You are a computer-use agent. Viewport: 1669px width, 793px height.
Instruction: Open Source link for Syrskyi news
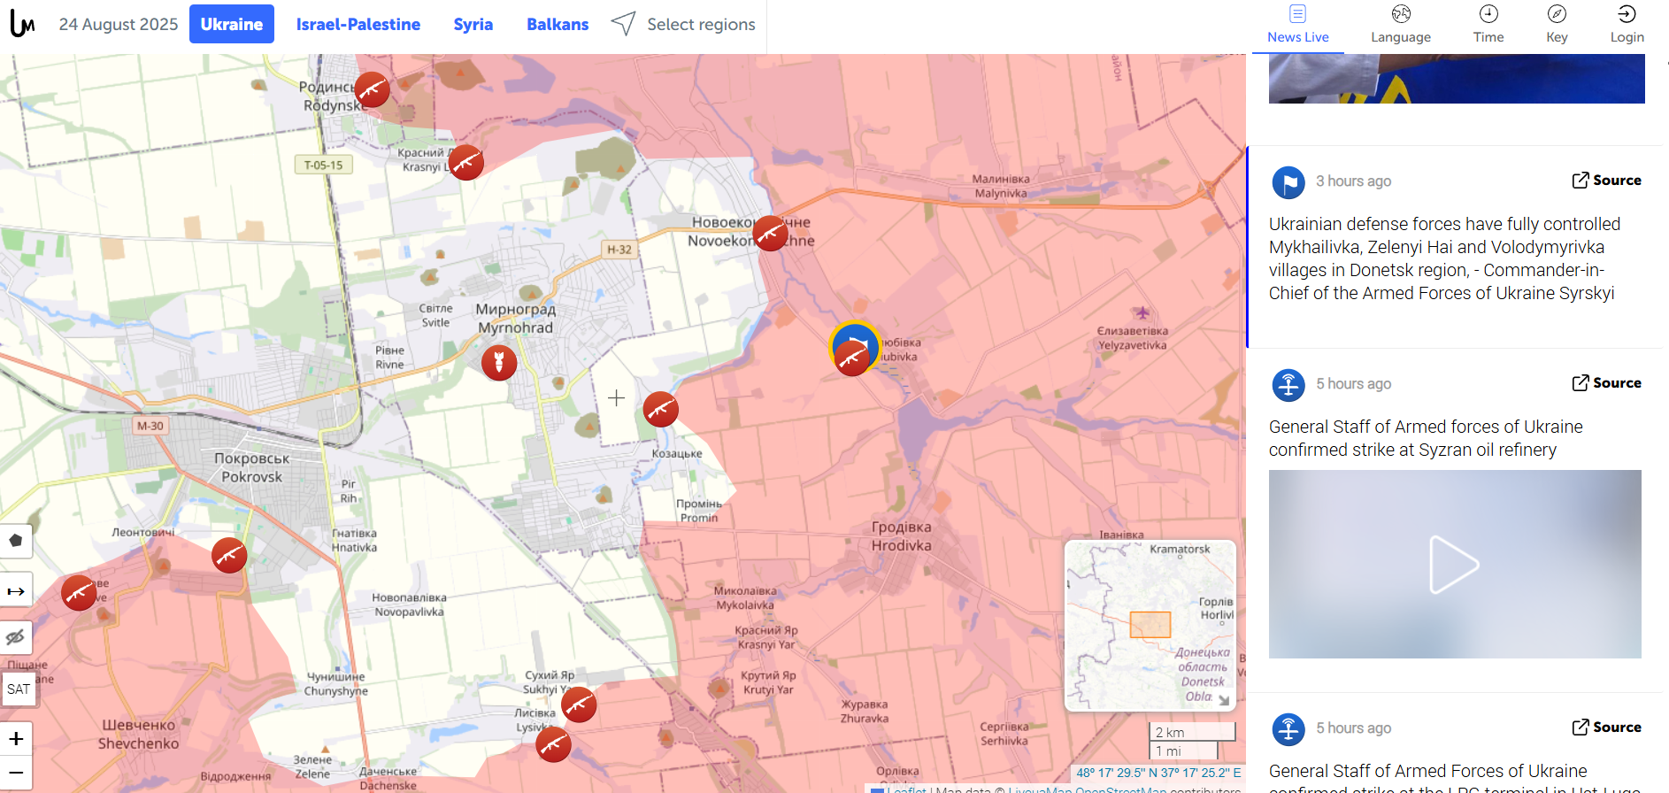1606,181
